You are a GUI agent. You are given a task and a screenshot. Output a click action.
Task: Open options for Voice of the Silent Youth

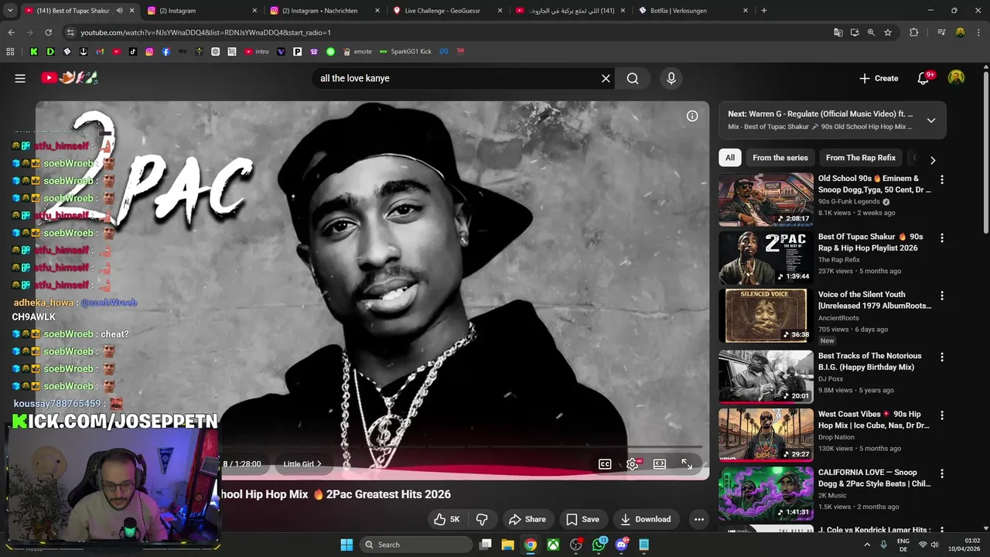(941, 296)
